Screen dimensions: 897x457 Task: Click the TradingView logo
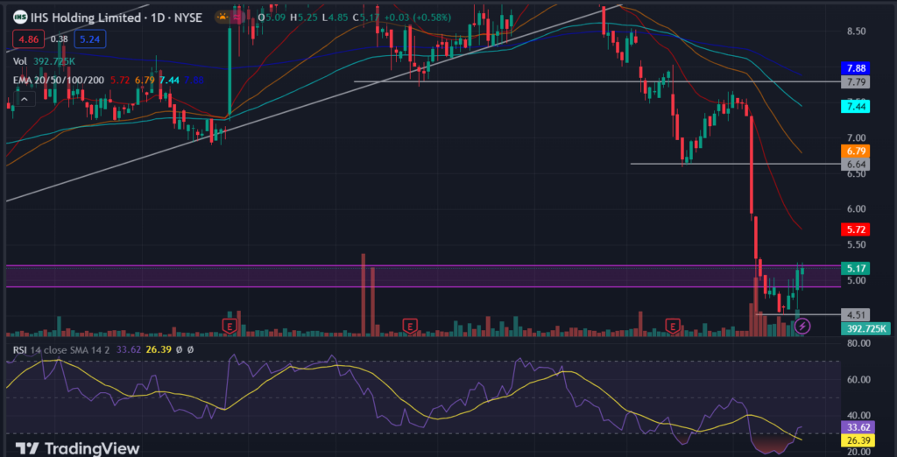coord(77,448)
